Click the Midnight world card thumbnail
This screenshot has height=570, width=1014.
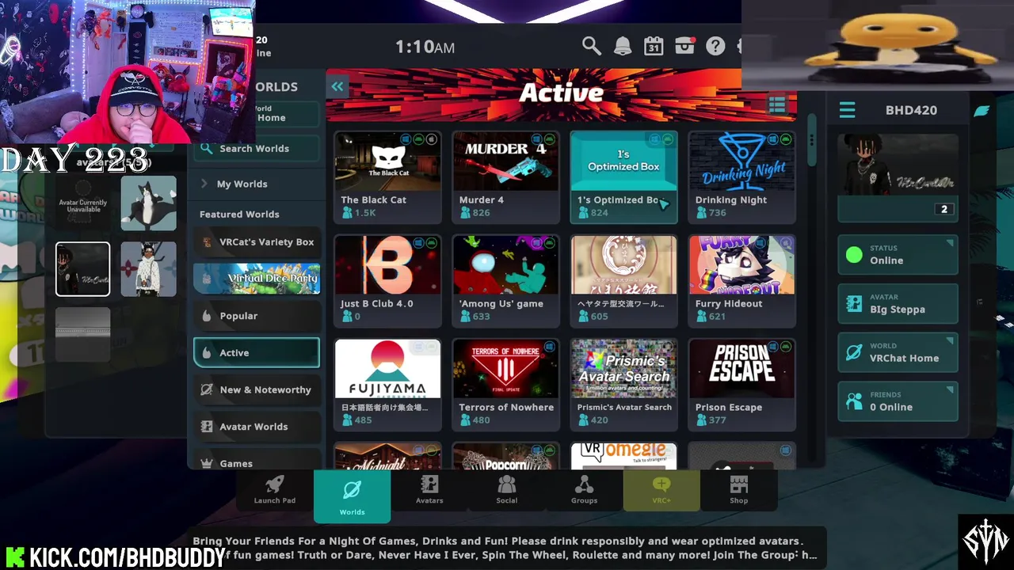[x=387, y=456]
